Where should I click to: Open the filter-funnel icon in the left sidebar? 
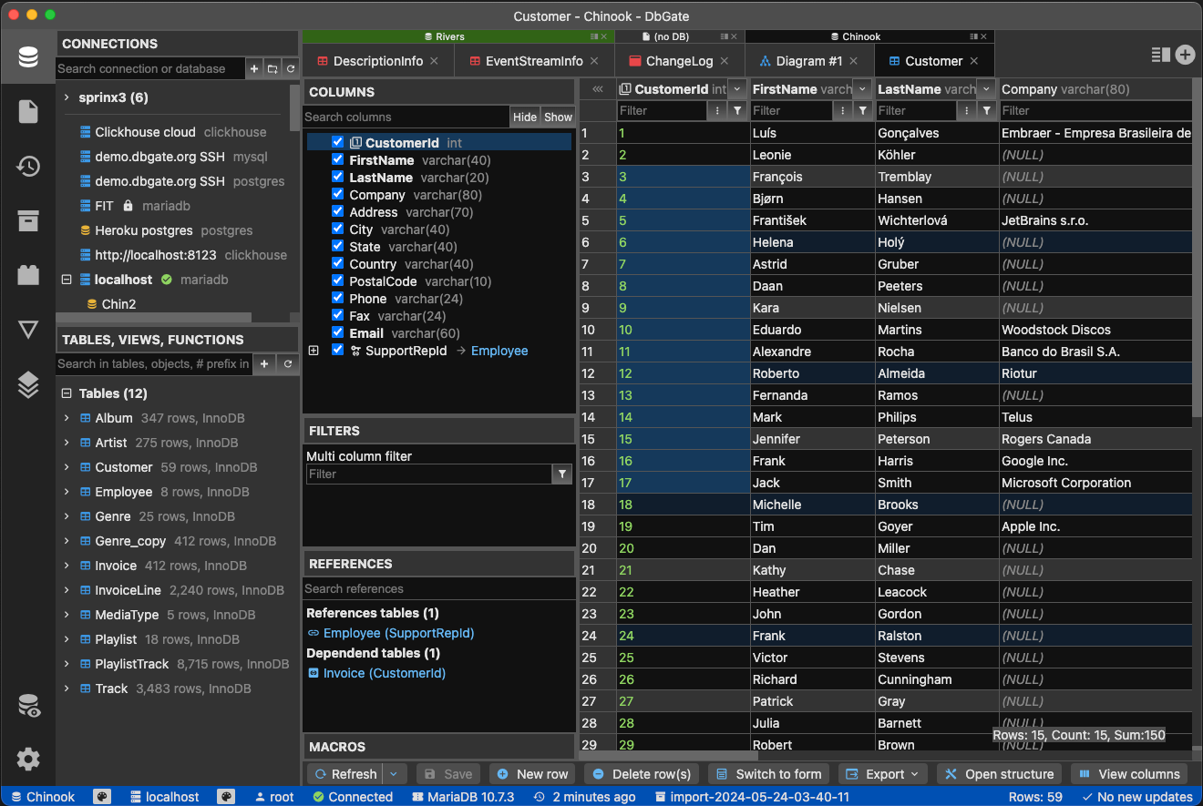point(28,330)
